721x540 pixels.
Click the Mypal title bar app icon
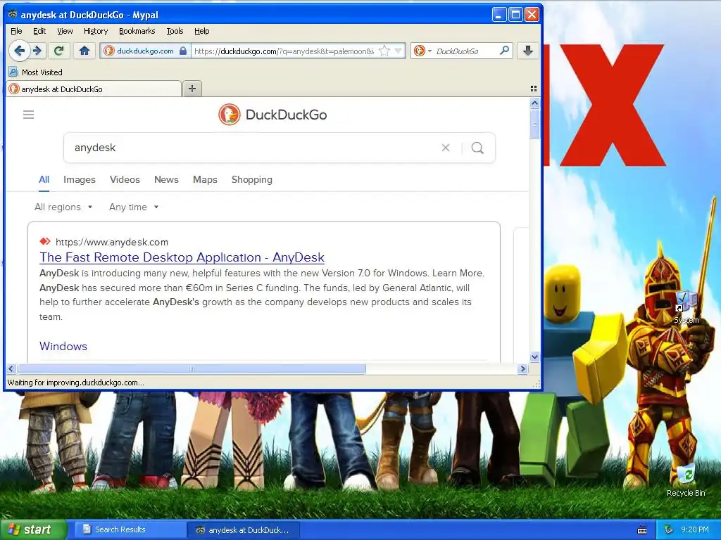(13, 14)
